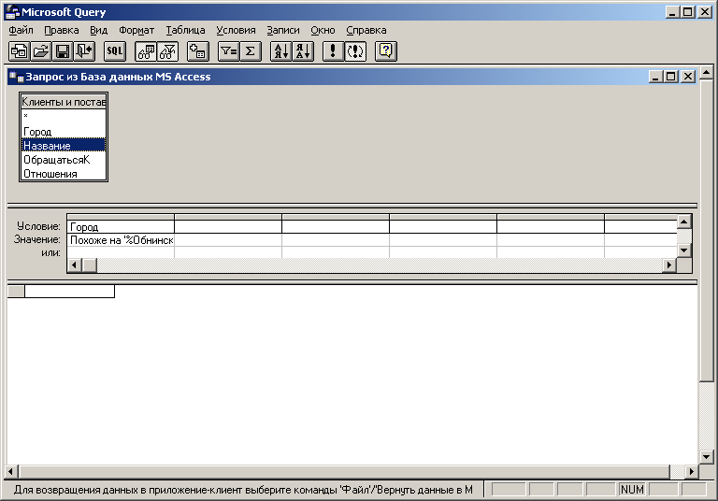
Task: Sort ascending with the А-Я icon
Action: pos(281,51)
